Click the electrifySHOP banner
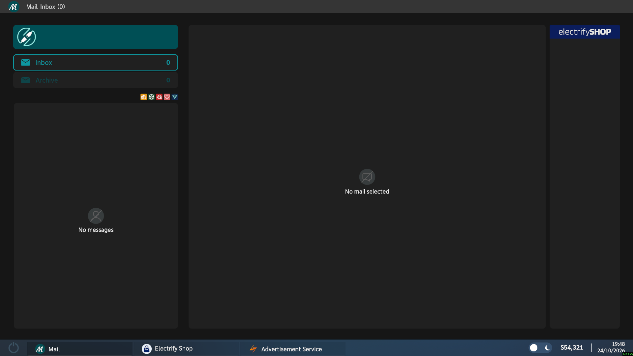Viewport: 633px width, 356px height. tap(585, 32)
